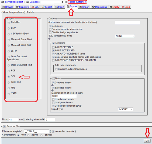Click the Browse tab icon
The width and height of the screenshot is (152, 144).
coord(4,7)
